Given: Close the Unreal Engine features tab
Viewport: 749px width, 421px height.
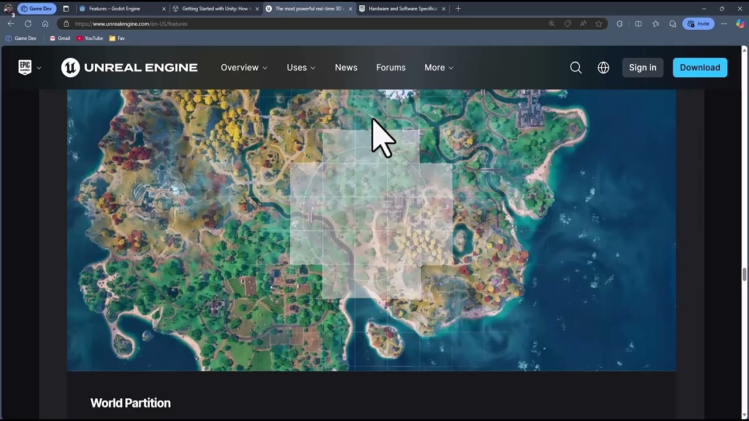Looking at the screenshot, I should click(350, 9).
